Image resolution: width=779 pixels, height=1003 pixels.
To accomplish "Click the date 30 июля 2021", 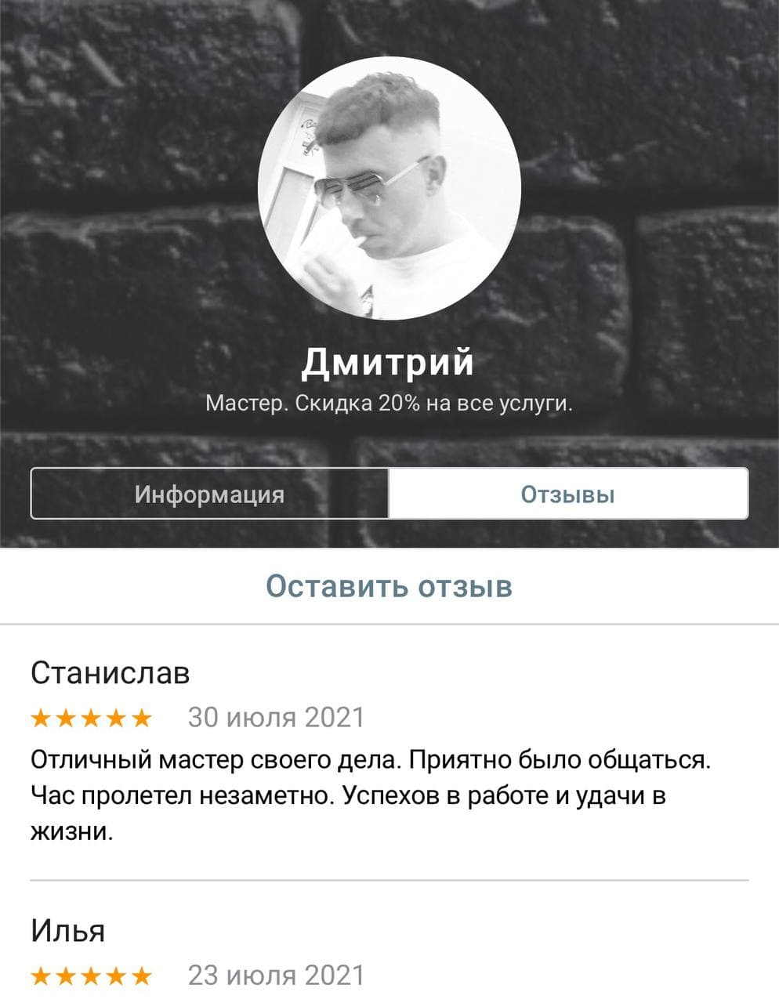I will point(277,718).
